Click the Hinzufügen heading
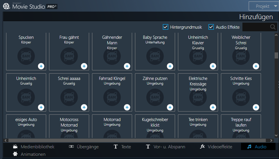The image size is (279, 159). tap(256, 17)
